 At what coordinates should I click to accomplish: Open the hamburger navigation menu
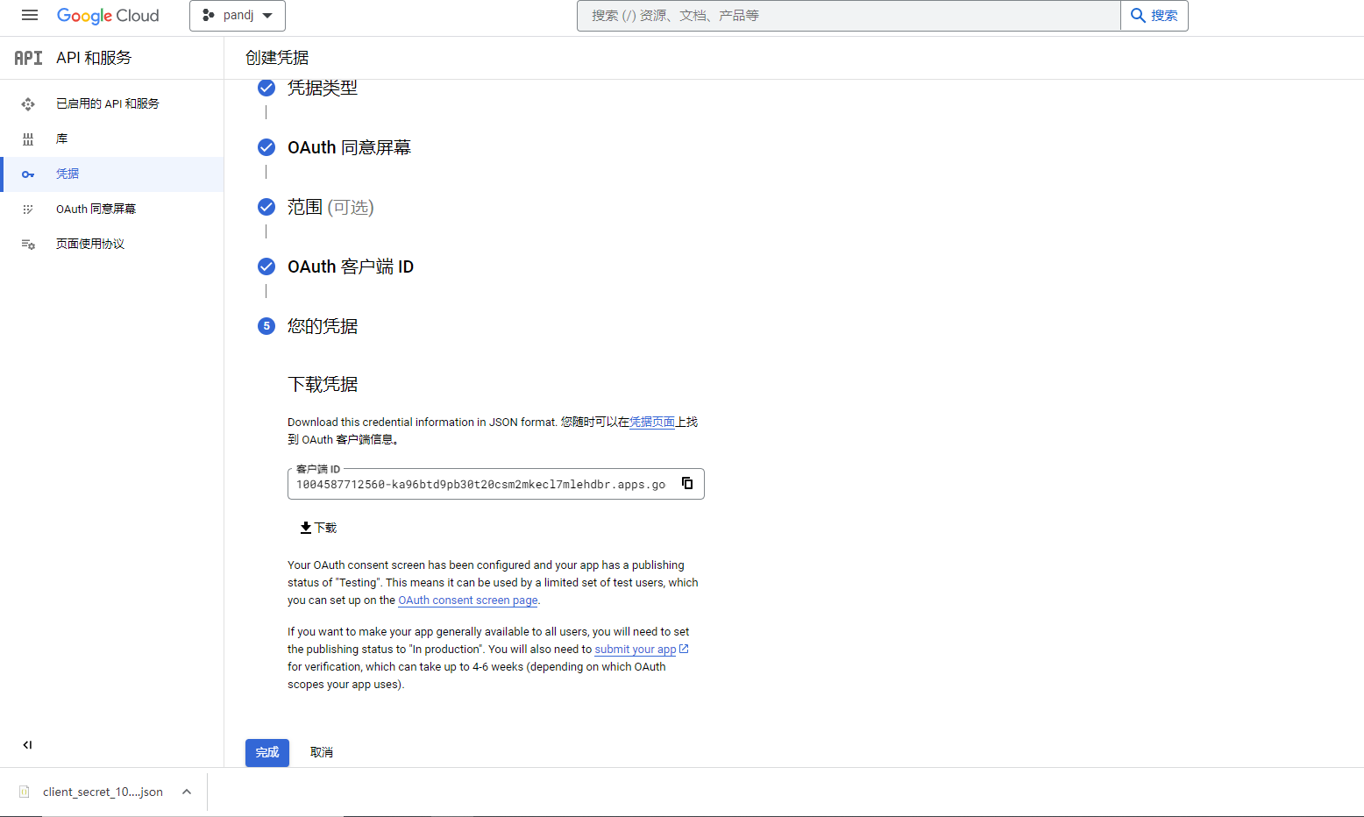tap(30, 16)
